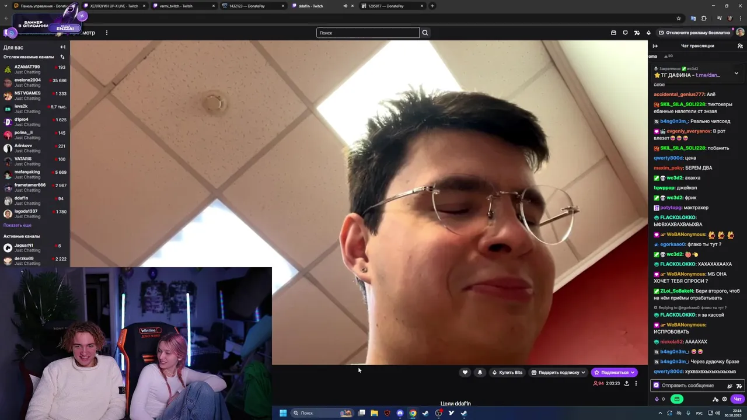Collapse the chat panel arrow
This screenshot has height=420, width=747.
coord(655,45)
